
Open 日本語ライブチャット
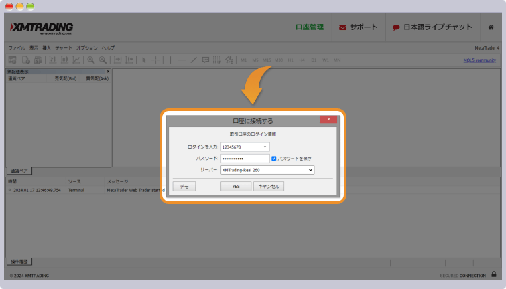coord(432,27)
